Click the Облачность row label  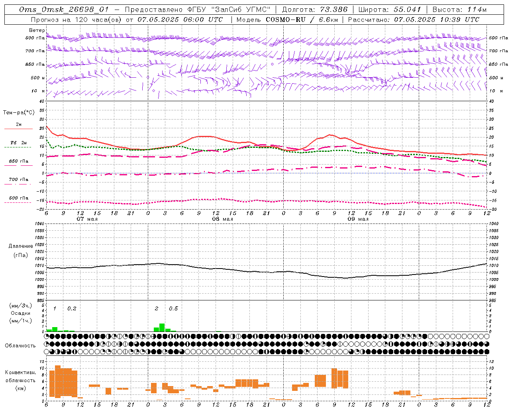20,346
